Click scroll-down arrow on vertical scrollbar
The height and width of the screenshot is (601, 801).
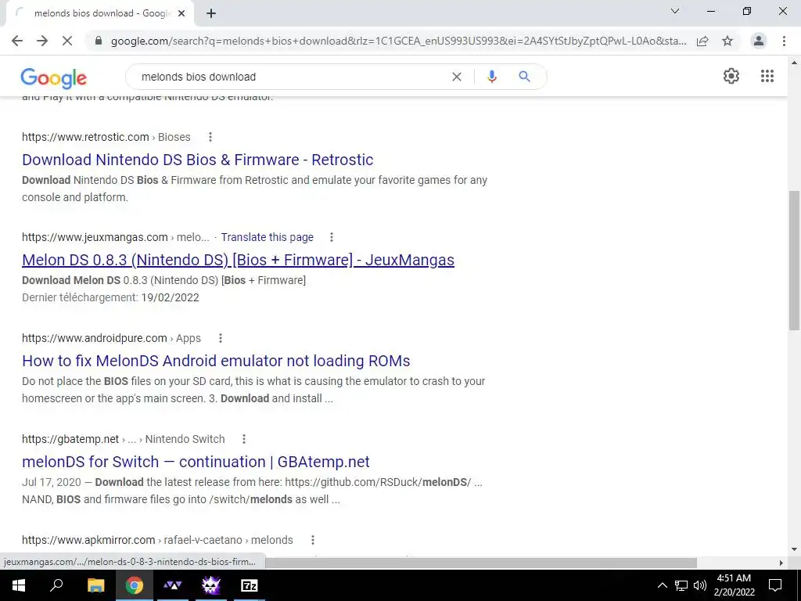pos(794,550)
